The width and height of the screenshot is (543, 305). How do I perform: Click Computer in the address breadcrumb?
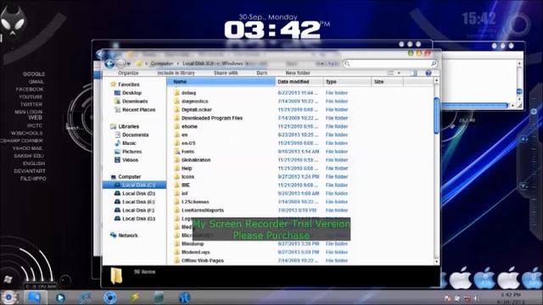coord(162,64)
